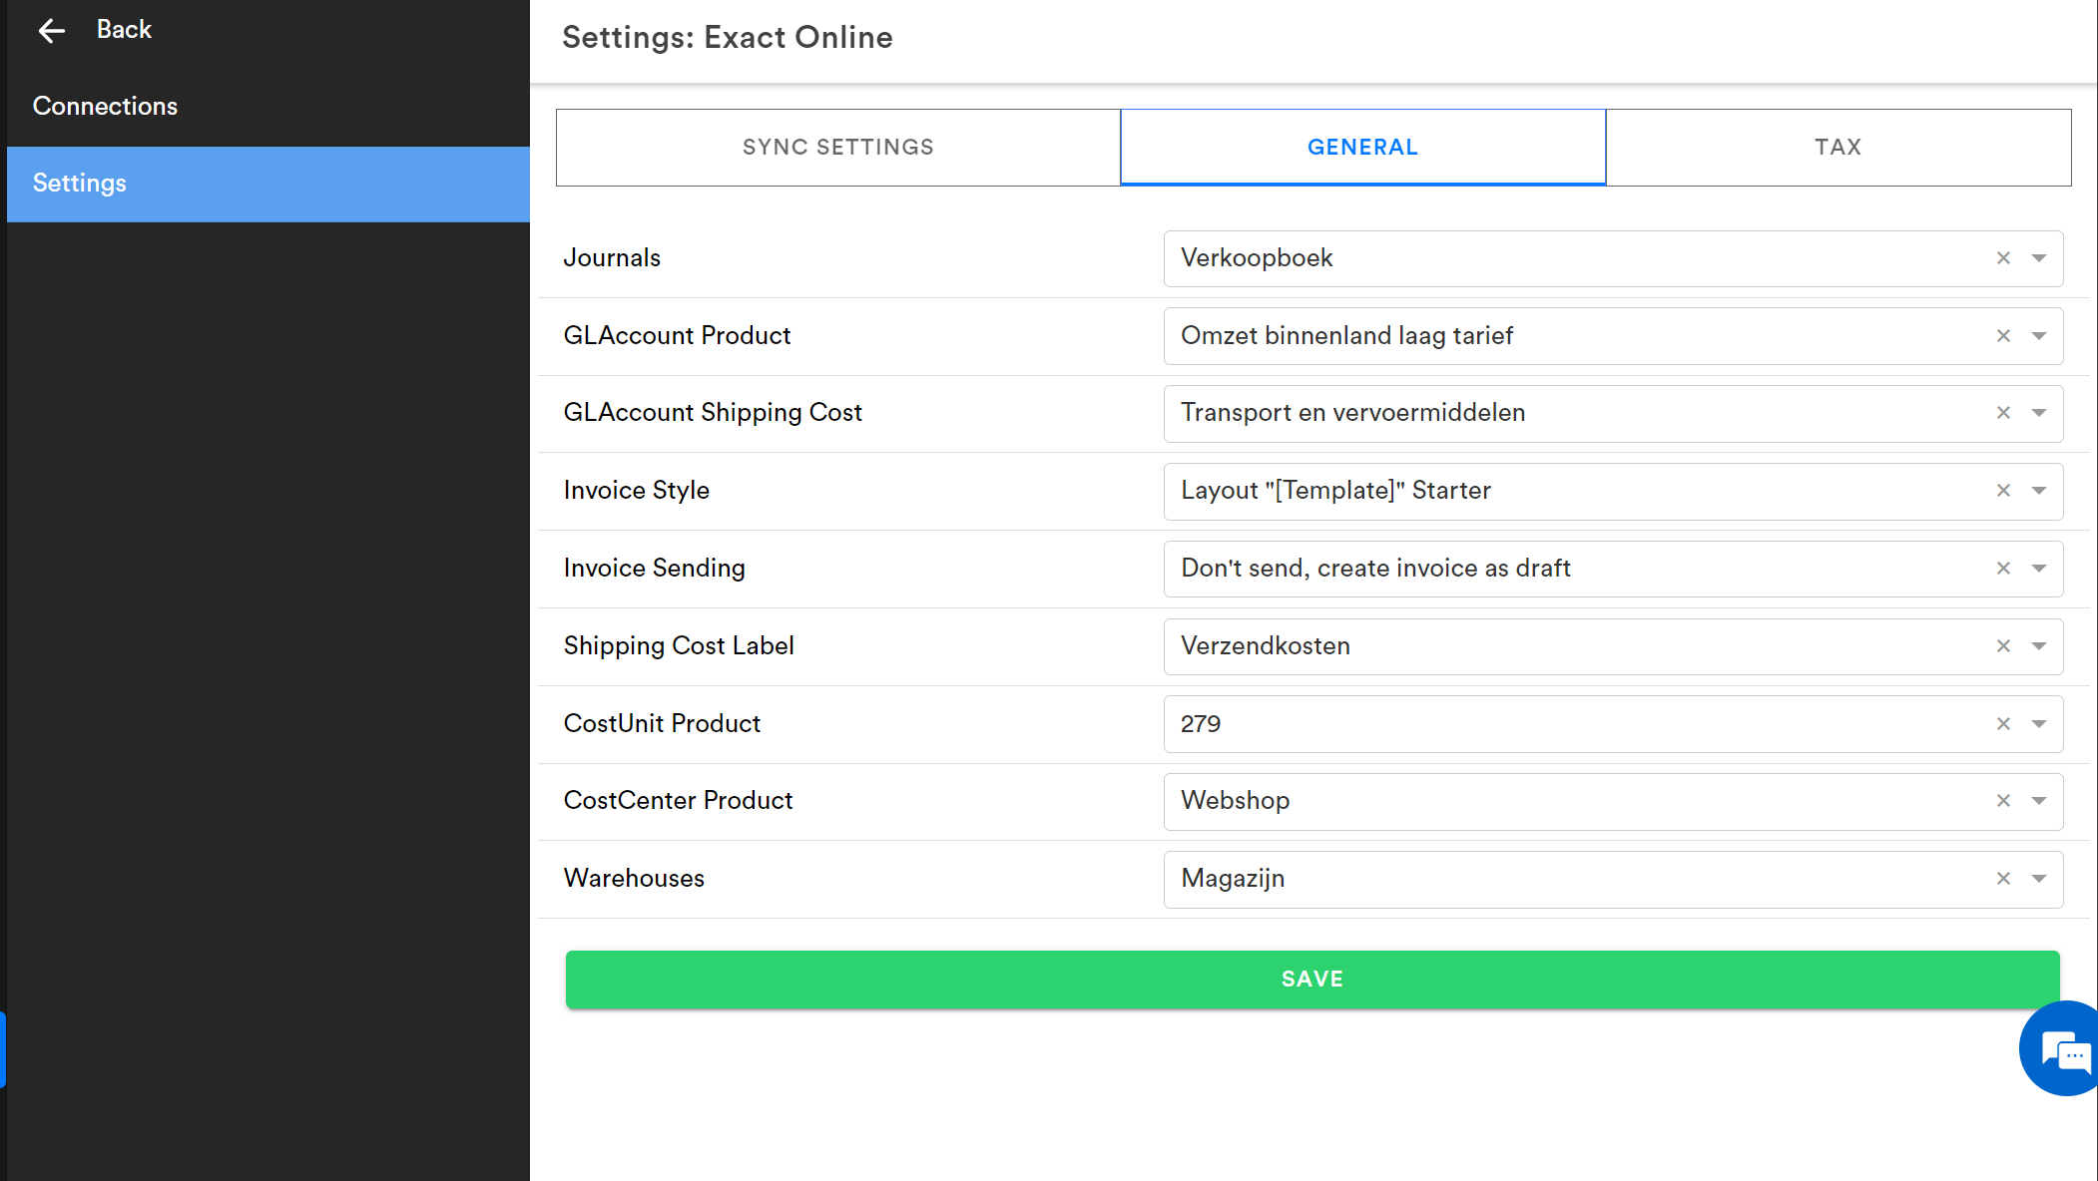Viewport: 2098px width, 1181px height.
Task: Expand the Shipping Cost Label dropdown arrow
Action: pos(2039,646)
